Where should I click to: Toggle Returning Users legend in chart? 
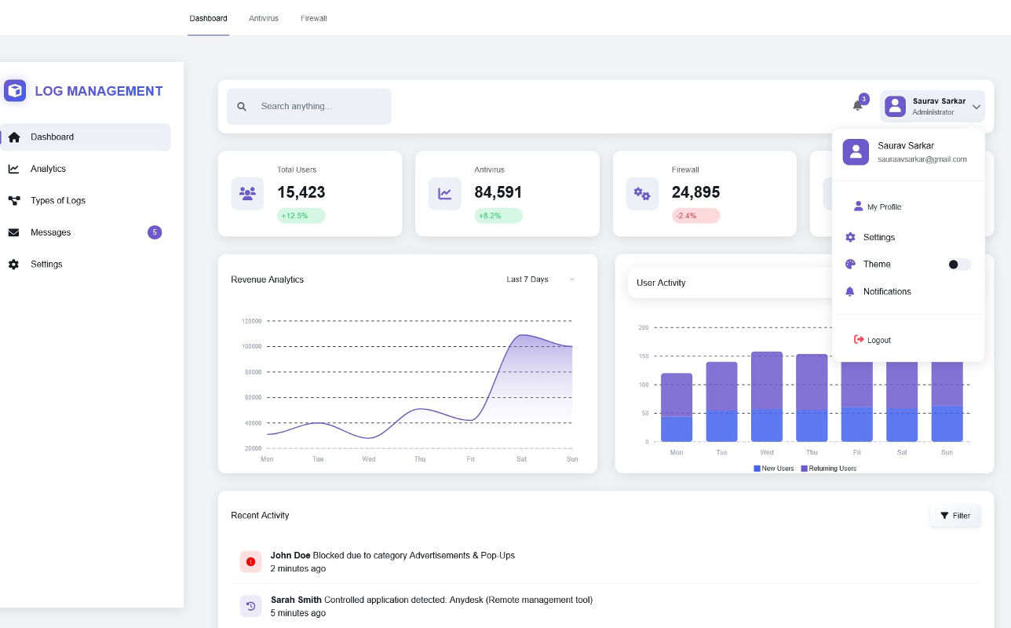827,469
